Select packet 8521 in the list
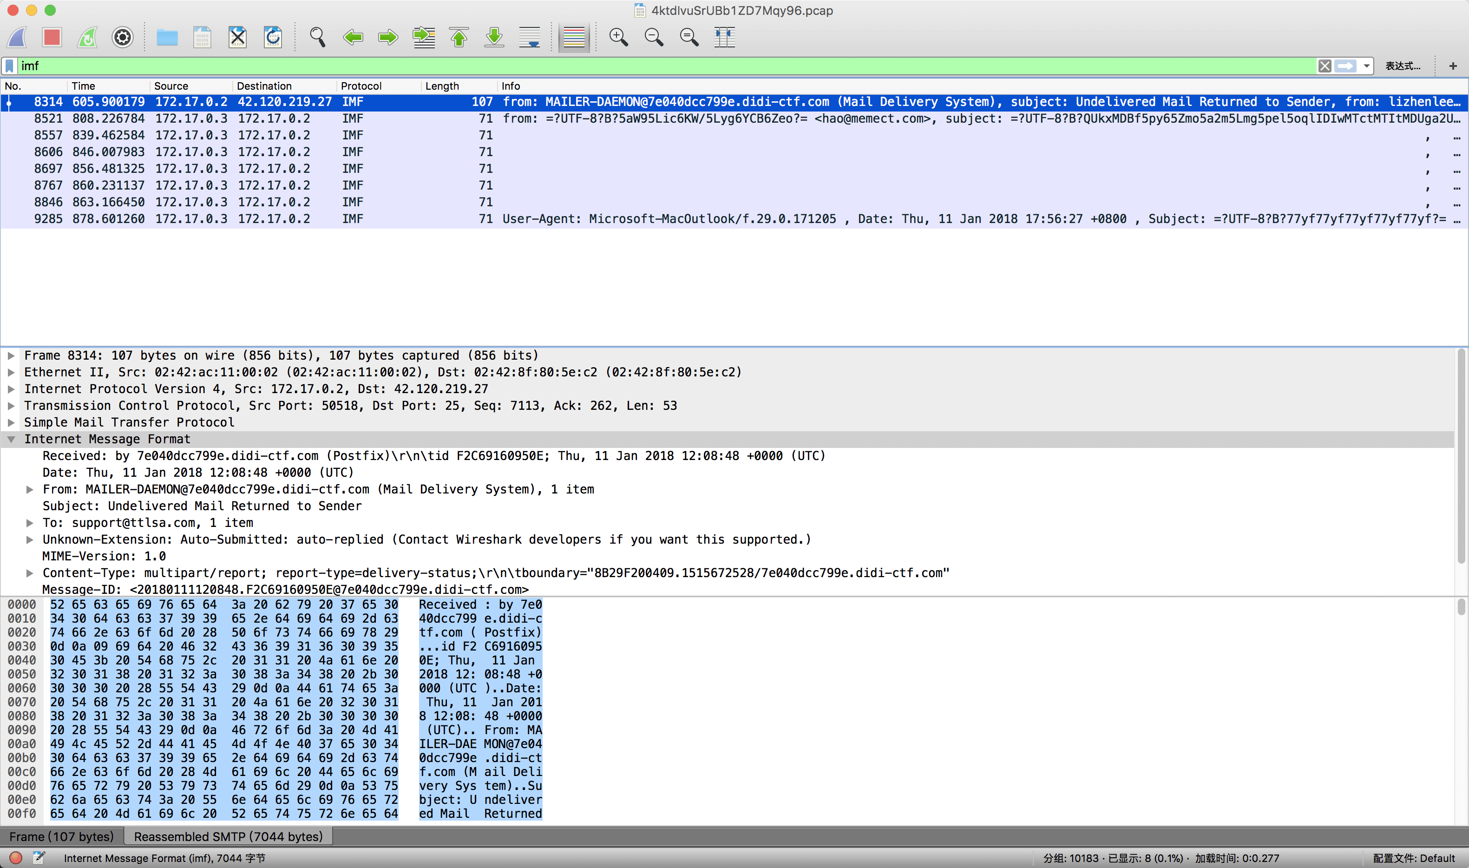The width and height of the screenshot is (1469, 868). (x=734, y=119)
